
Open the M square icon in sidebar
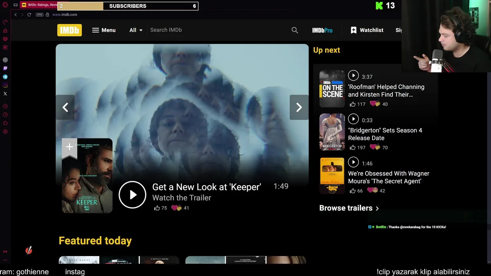click(x=5, y=48)
